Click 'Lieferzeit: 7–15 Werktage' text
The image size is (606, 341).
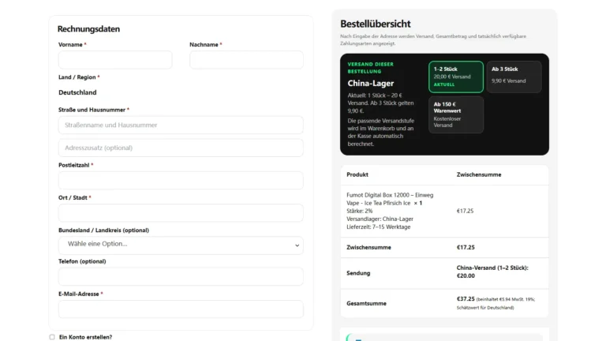[379, 227]
